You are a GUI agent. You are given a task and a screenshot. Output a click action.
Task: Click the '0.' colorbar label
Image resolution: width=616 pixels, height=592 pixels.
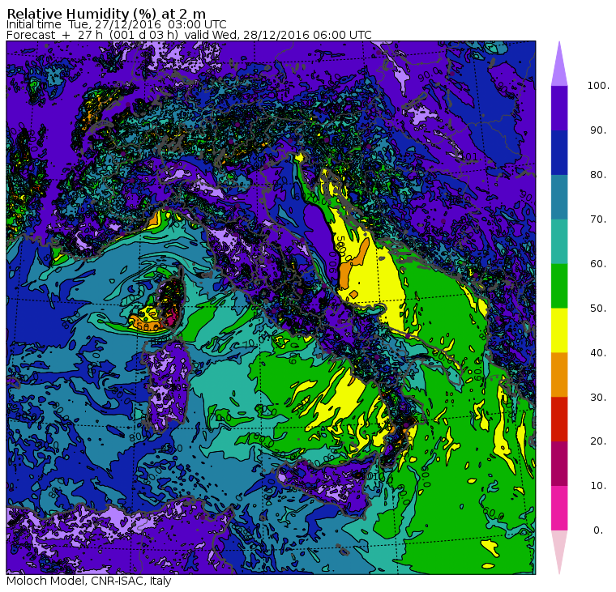pos(598,530)
